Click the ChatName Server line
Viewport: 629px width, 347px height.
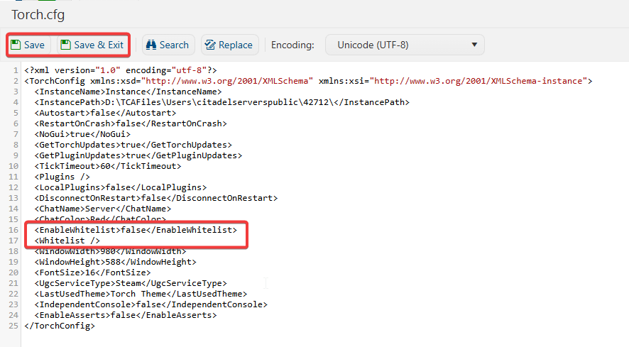103,209
